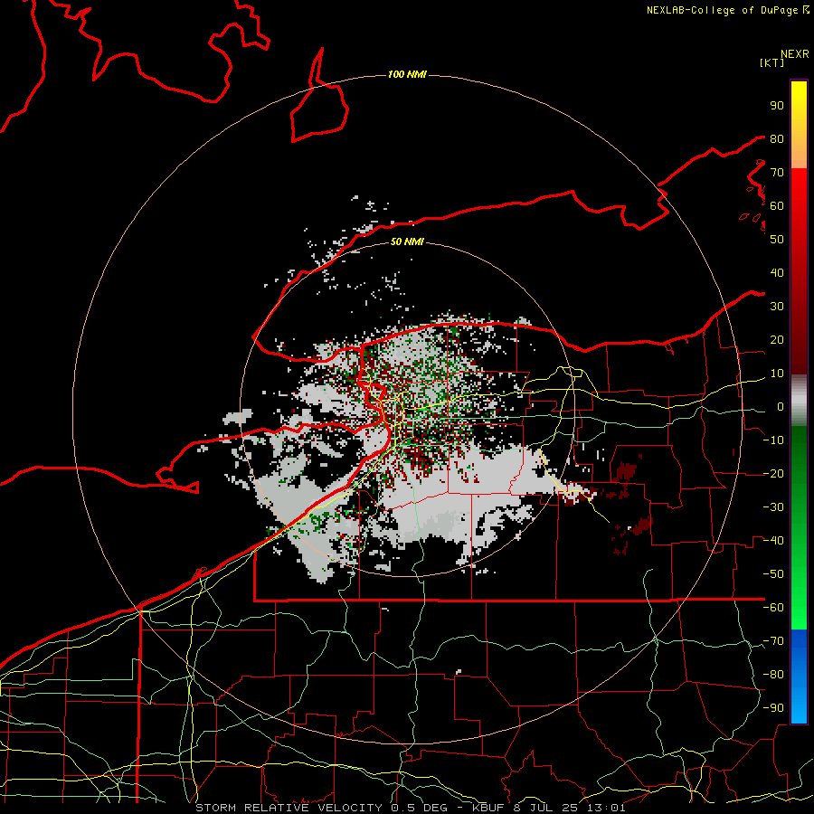Click the gray zero-velocity segment of the color bar
Screen dimensions: 814x814
[799, 400]
